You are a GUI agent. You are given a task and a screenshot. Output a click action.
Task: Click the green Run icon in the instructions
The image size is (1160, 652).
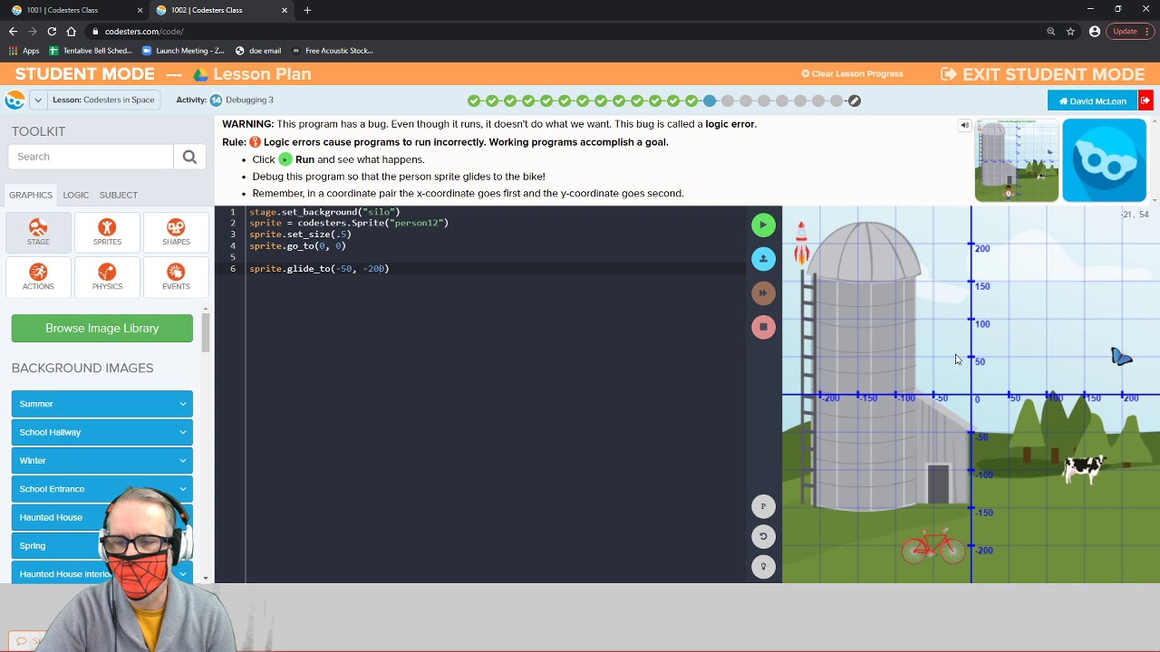(x=285, y=159)
